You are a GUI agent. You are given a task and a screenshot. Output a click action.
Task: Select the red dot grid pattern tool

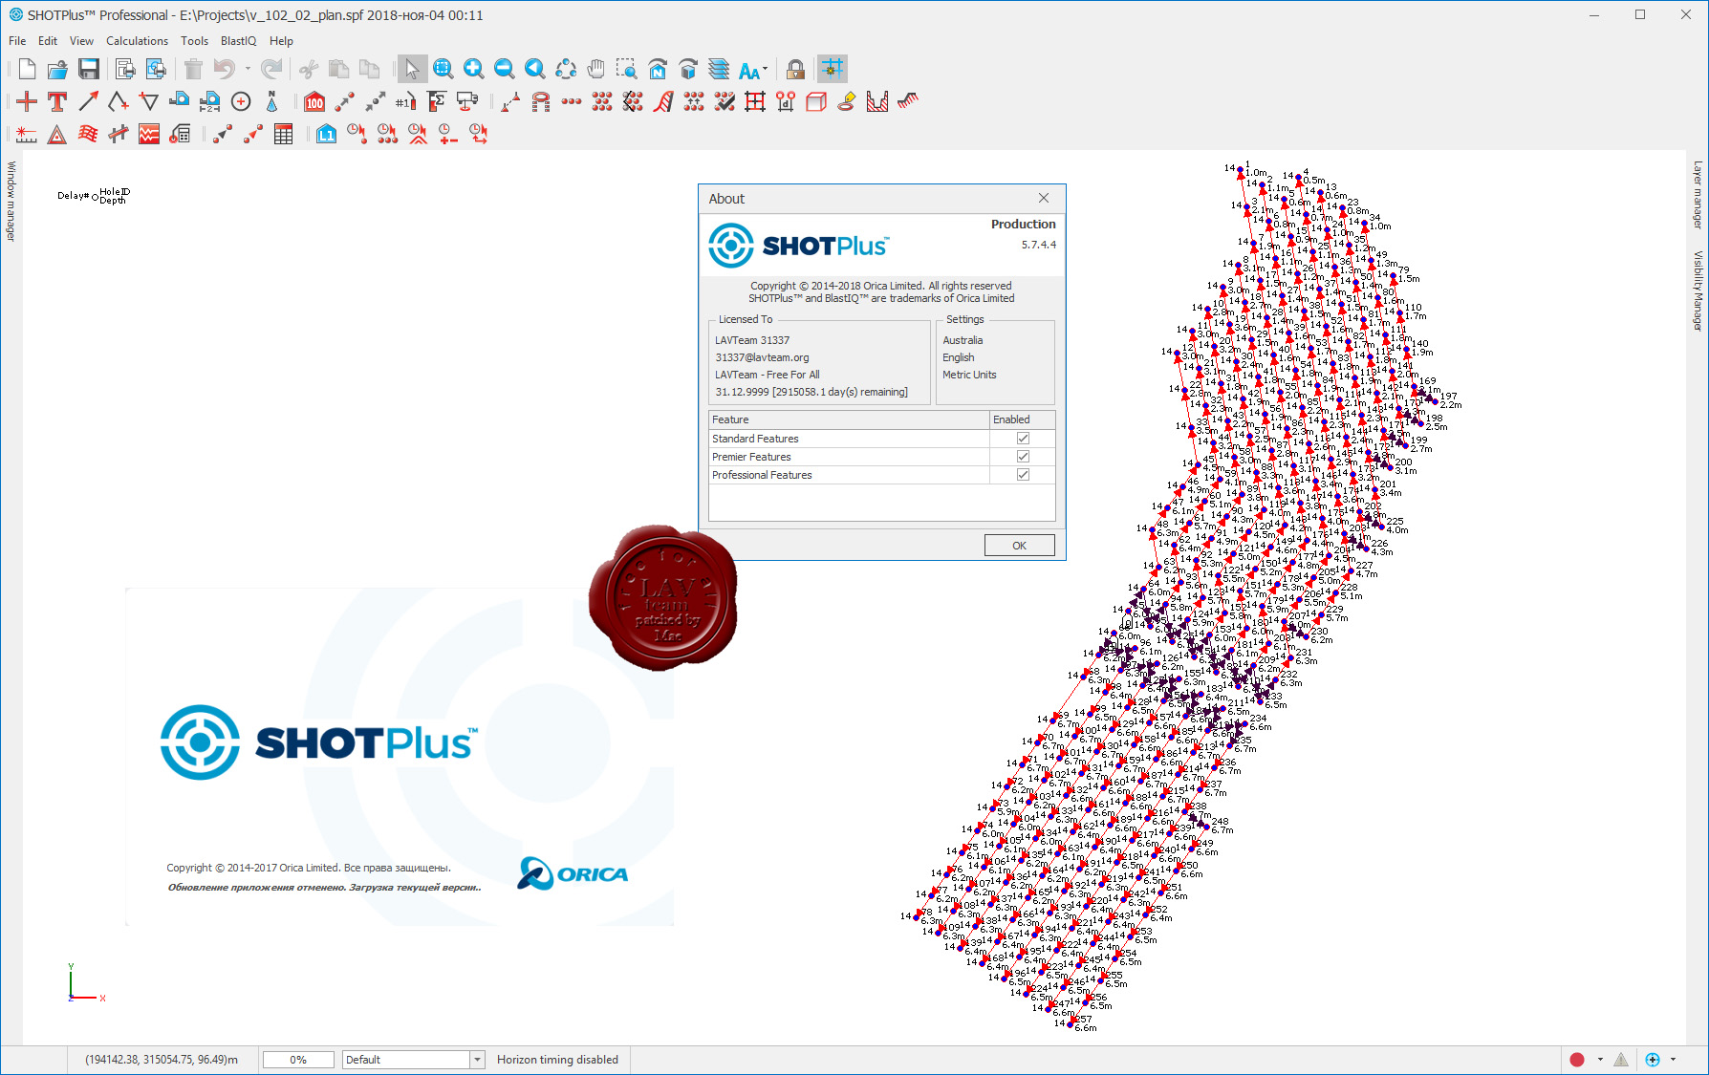(x=602, y=101)
